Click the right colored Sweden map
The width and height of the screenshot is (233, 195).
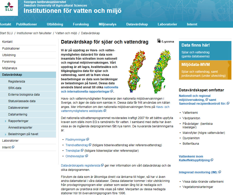click(x=162, y=71)
